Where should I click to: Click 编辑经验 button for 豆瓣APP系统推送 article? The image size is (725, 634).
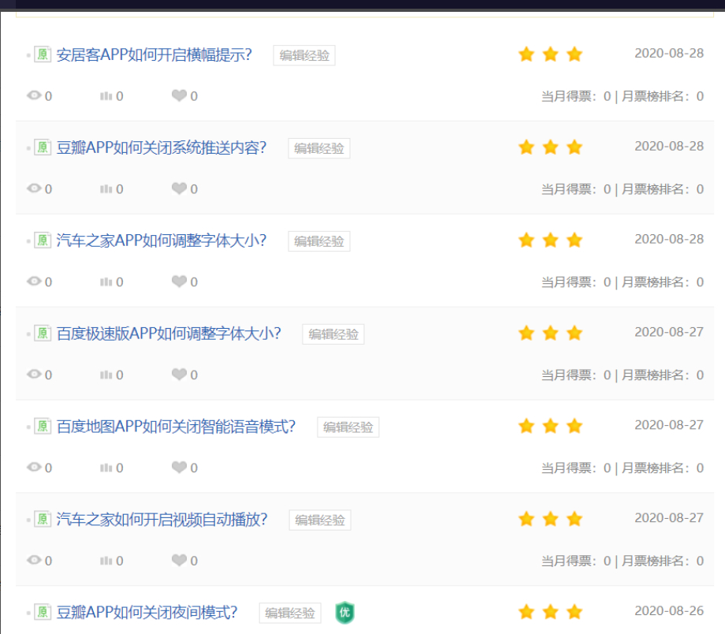tap(319, 148)
